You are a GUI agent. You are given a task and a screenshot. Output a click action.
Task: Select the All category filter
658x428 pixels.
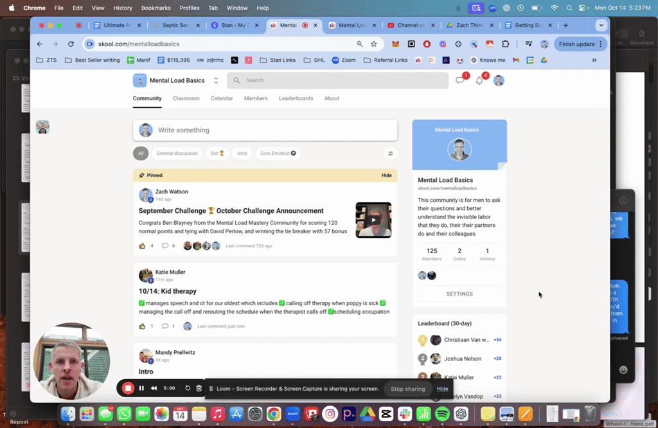(x=141, y=153)
